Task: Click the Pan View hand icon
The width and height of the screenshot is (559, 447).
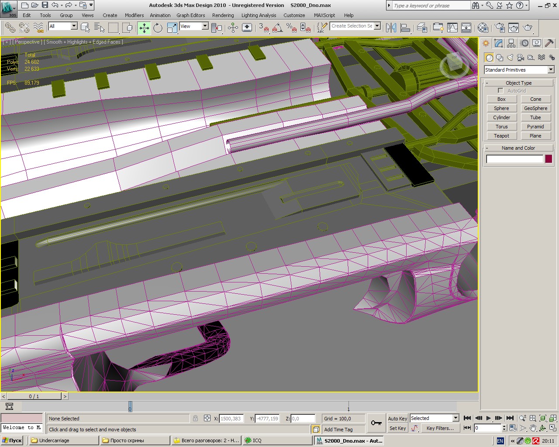Action: tap(533, 428)
